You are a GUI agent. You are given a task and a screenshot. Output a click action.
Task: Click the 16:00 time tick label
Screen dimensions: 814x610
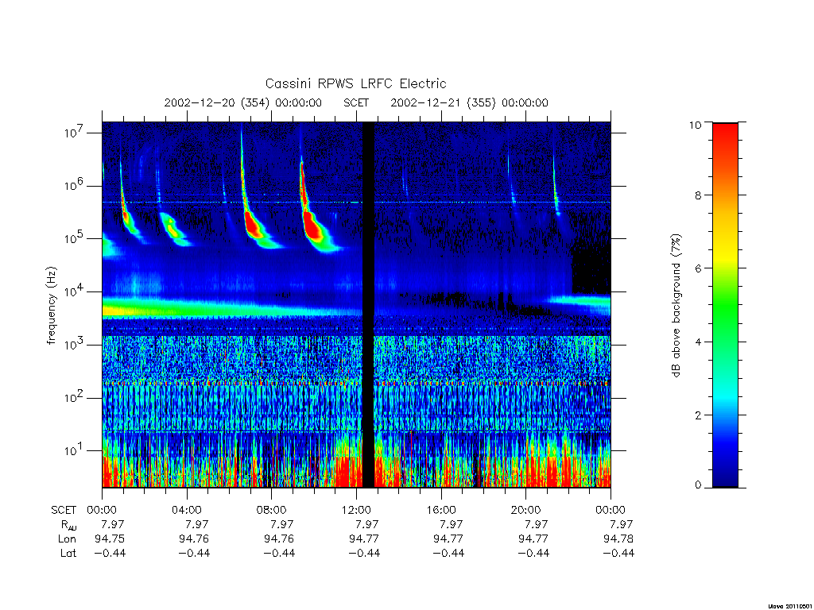440,510
